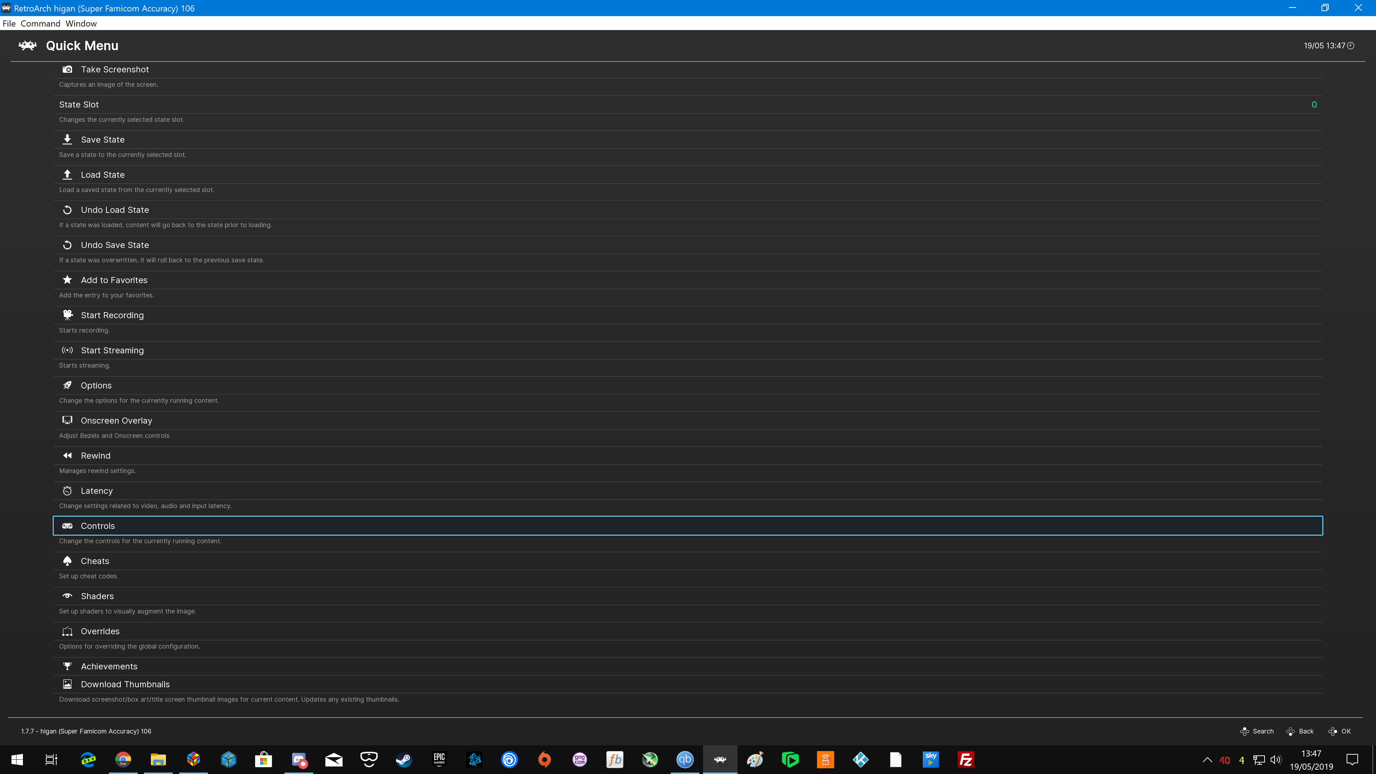Select the Take Screenshot label

pos(115,70)
